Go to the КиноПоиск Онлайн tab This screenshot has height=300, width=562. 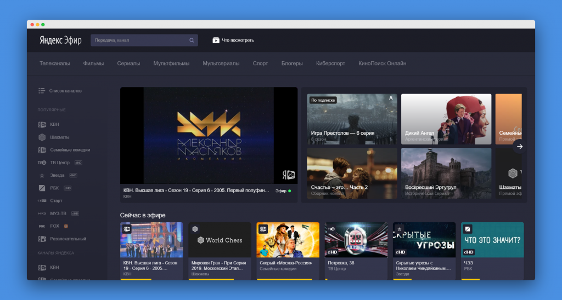[382, 64]
